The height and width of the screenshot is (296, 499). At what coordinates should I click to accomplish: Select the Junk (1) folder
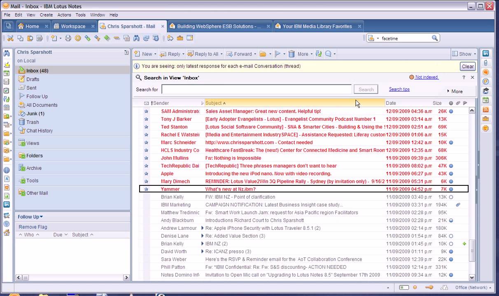(x=35, y=113)
